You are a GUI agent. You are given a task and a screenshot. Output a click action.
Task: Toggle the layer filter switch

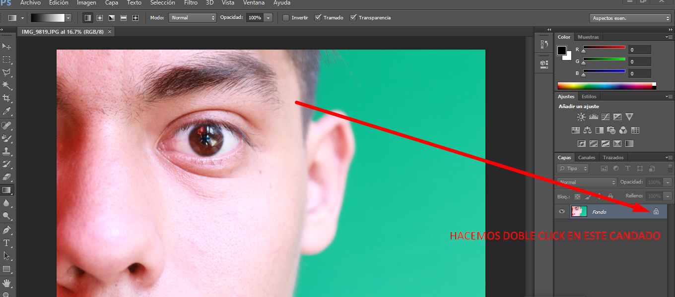pyautogui.click(x=670, y=169)
